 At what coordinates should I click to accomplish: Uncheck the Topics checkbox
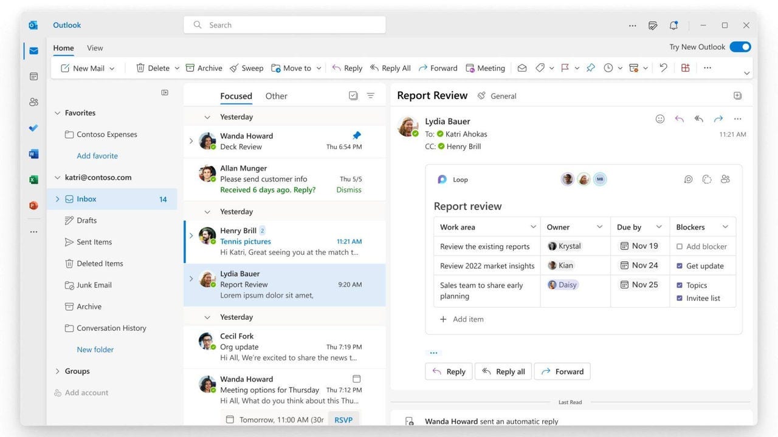point(680,285)
